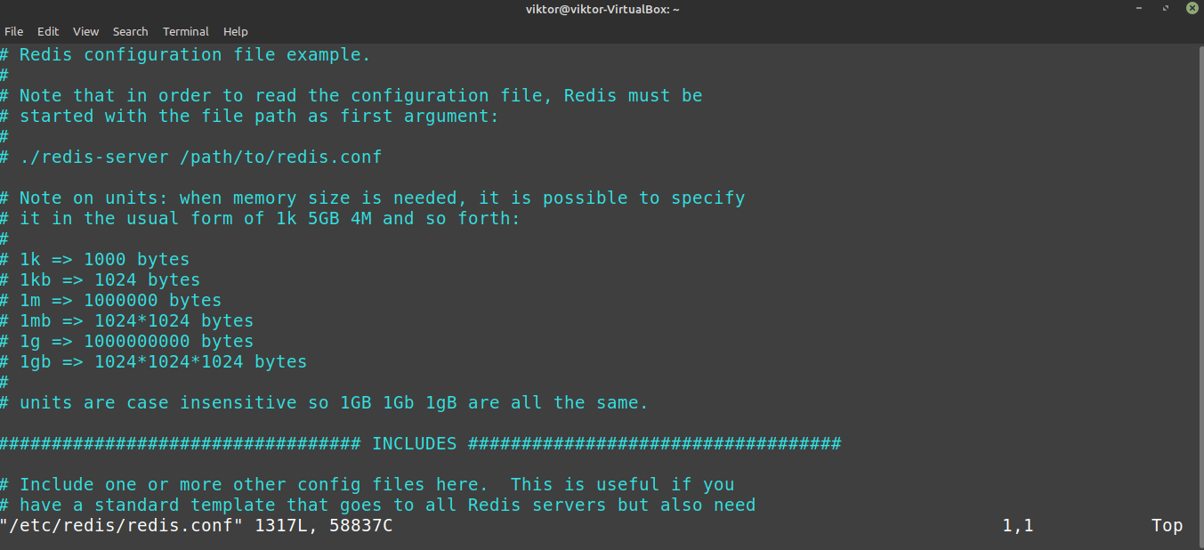Open the View menu
Screen dimensions: 1204x550
point(86,31)
